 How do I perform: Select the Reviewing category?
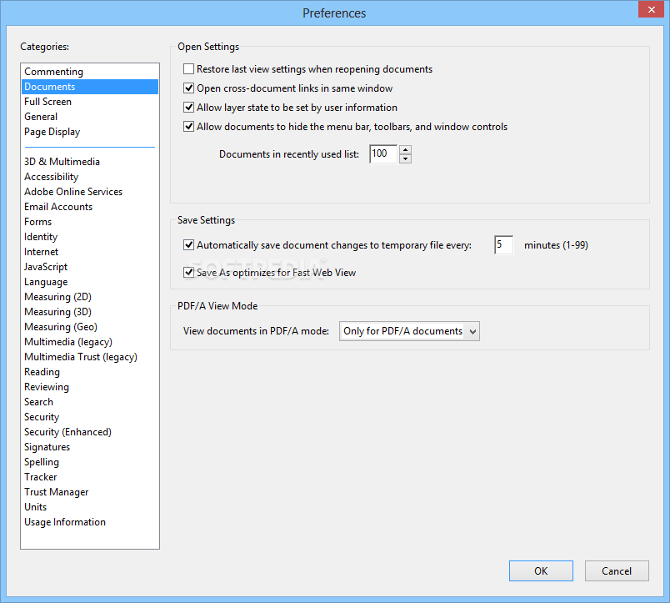[90, 387]
